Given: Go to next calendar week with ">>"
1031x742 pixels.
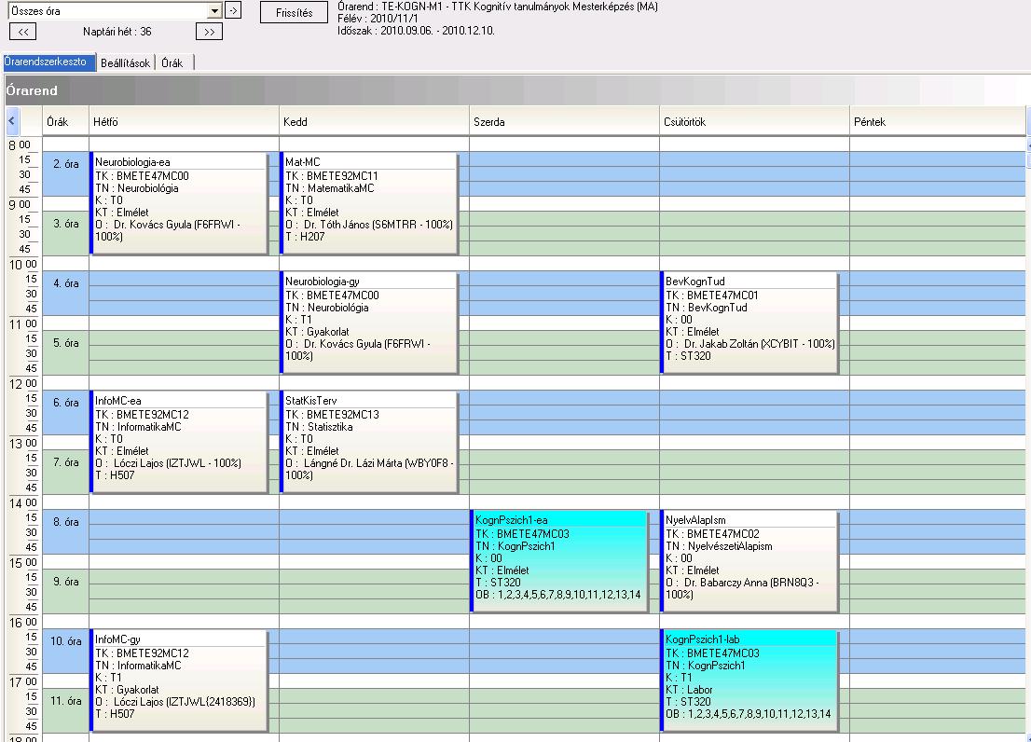Looking at the screenshot, I should pos(209,32).
